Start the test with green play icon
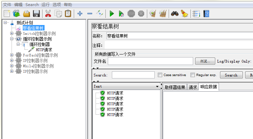 [x=112, y=14]
